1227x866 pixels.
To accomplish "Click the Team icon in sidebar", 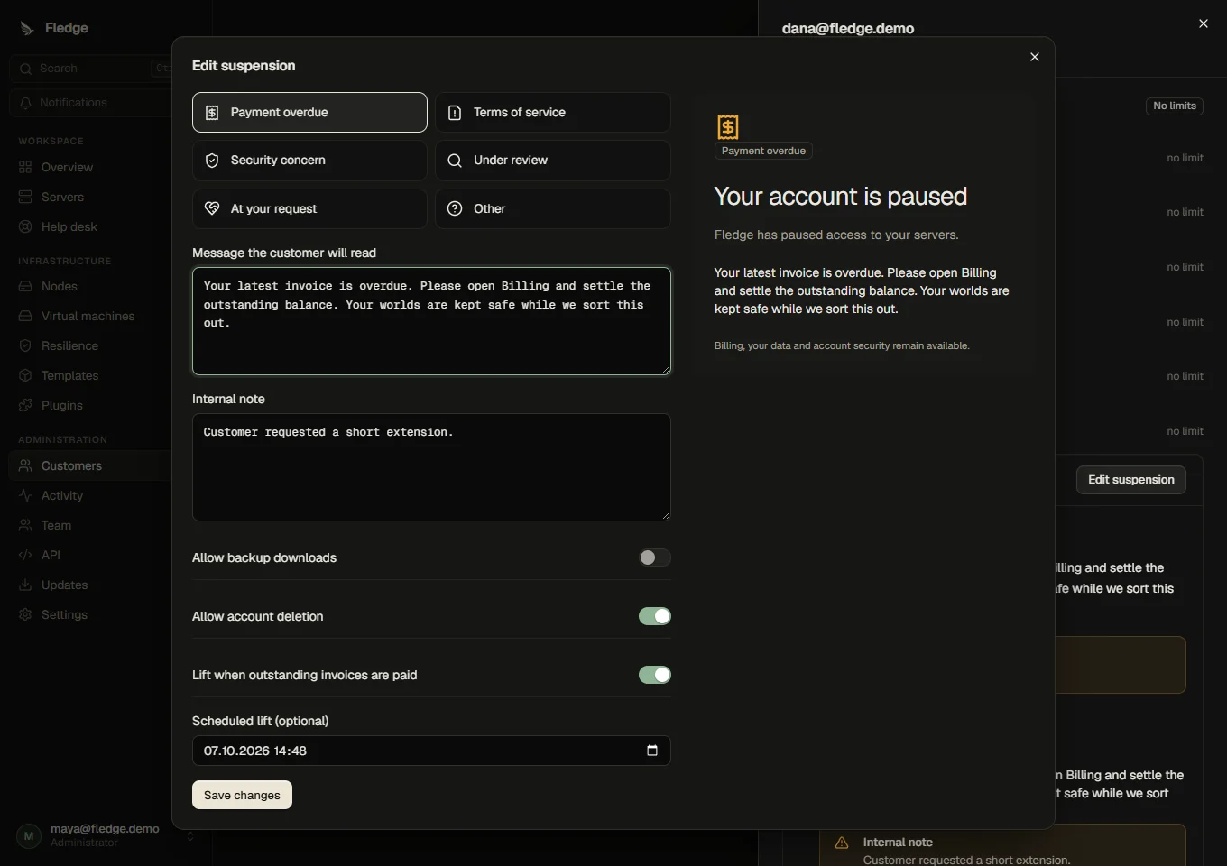I will click(25, 525).
